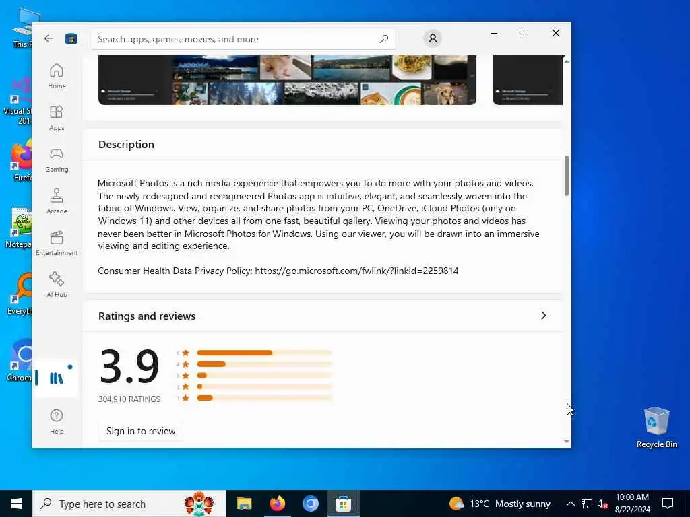
Task: Open File Explorer from taskbar
Action: point(244,504)
